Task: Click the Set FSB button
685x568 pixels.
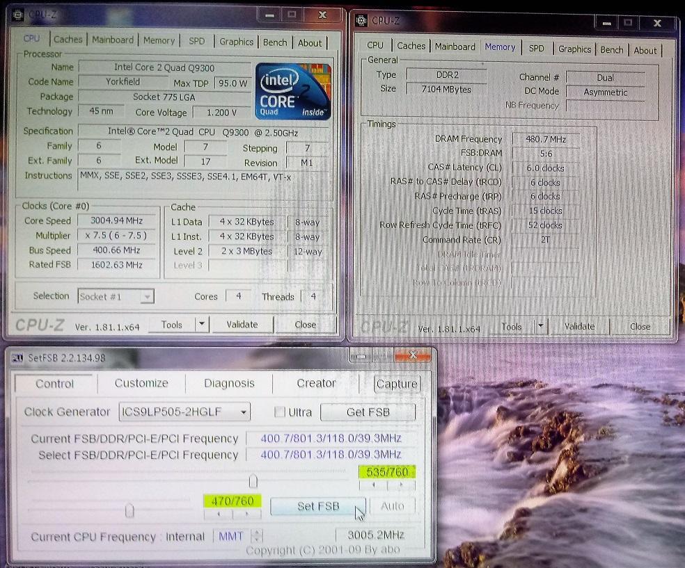Action: pyautogui.click(x=318, y=507)
